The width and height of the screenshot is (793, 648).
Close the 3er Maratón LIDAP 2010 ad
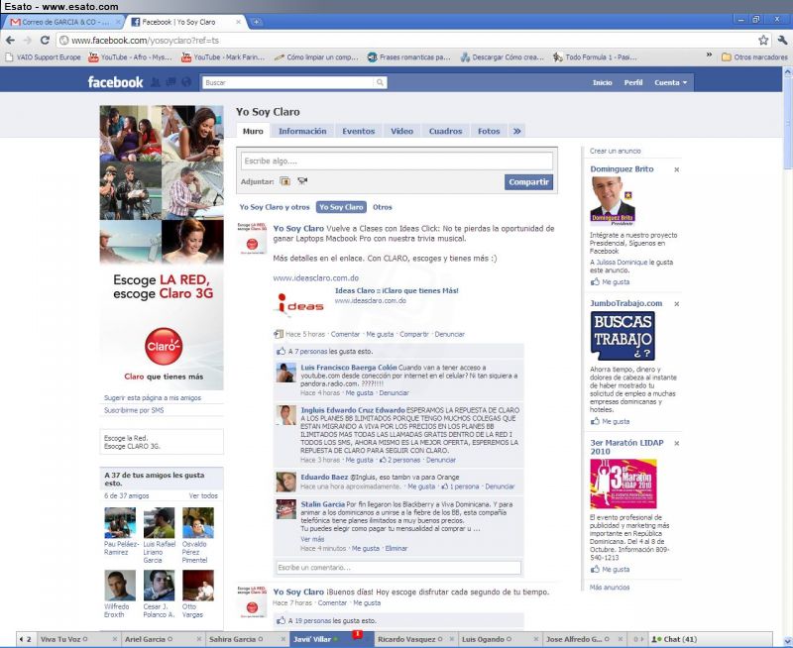point(677,443)
